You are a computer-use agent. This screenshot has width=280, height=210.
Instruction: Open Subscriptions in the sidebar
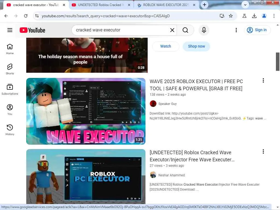coord(10,89)
